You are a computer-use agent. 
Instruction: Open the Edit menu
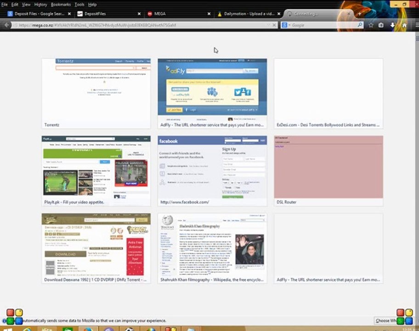coord(15,4)
